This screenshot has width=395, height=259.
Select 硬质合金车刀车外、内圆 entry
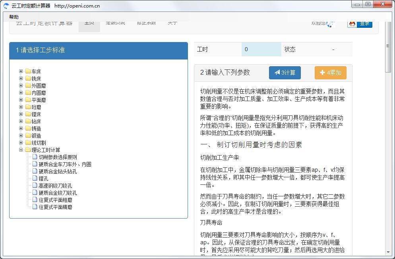point(65,164)
